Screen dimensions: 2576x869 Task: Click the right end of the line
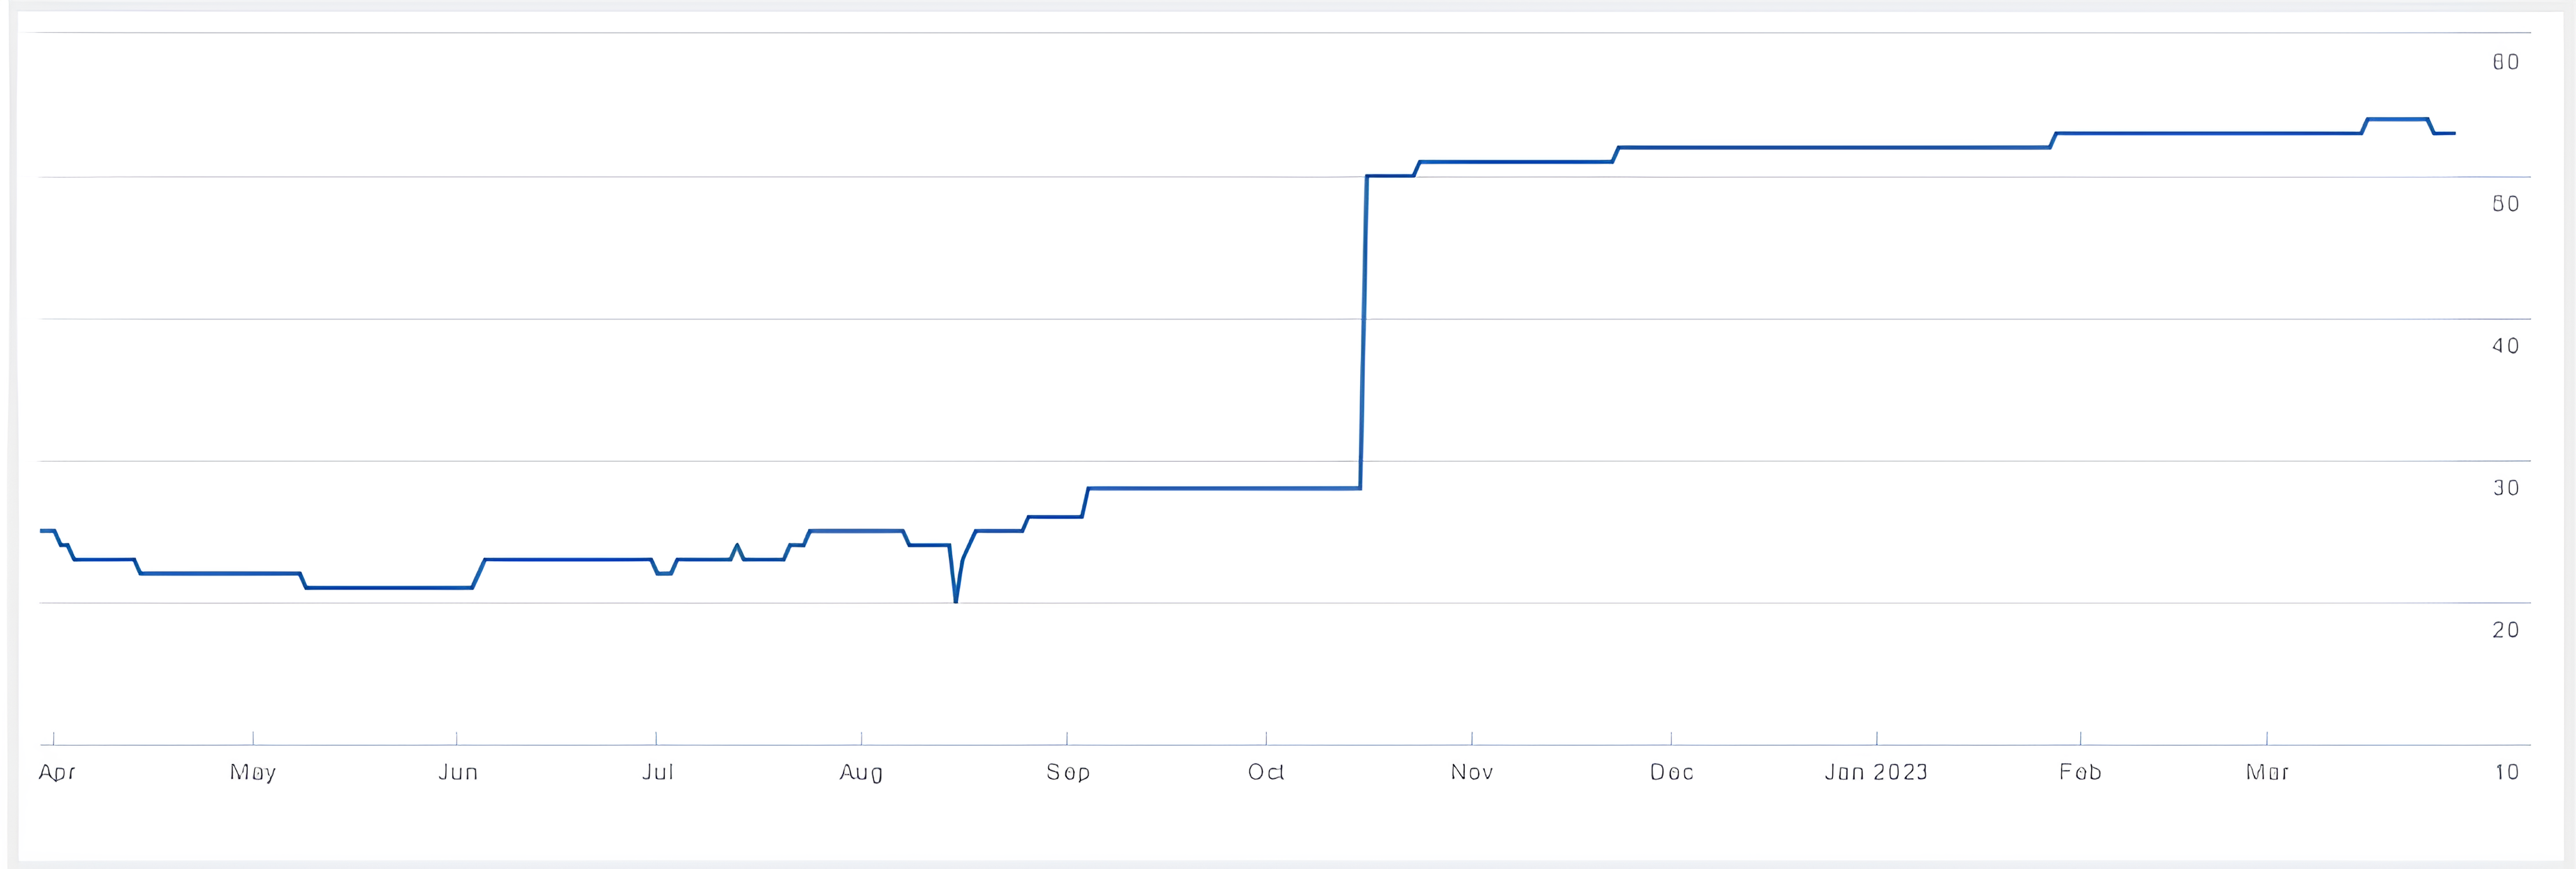point(2453,133)
